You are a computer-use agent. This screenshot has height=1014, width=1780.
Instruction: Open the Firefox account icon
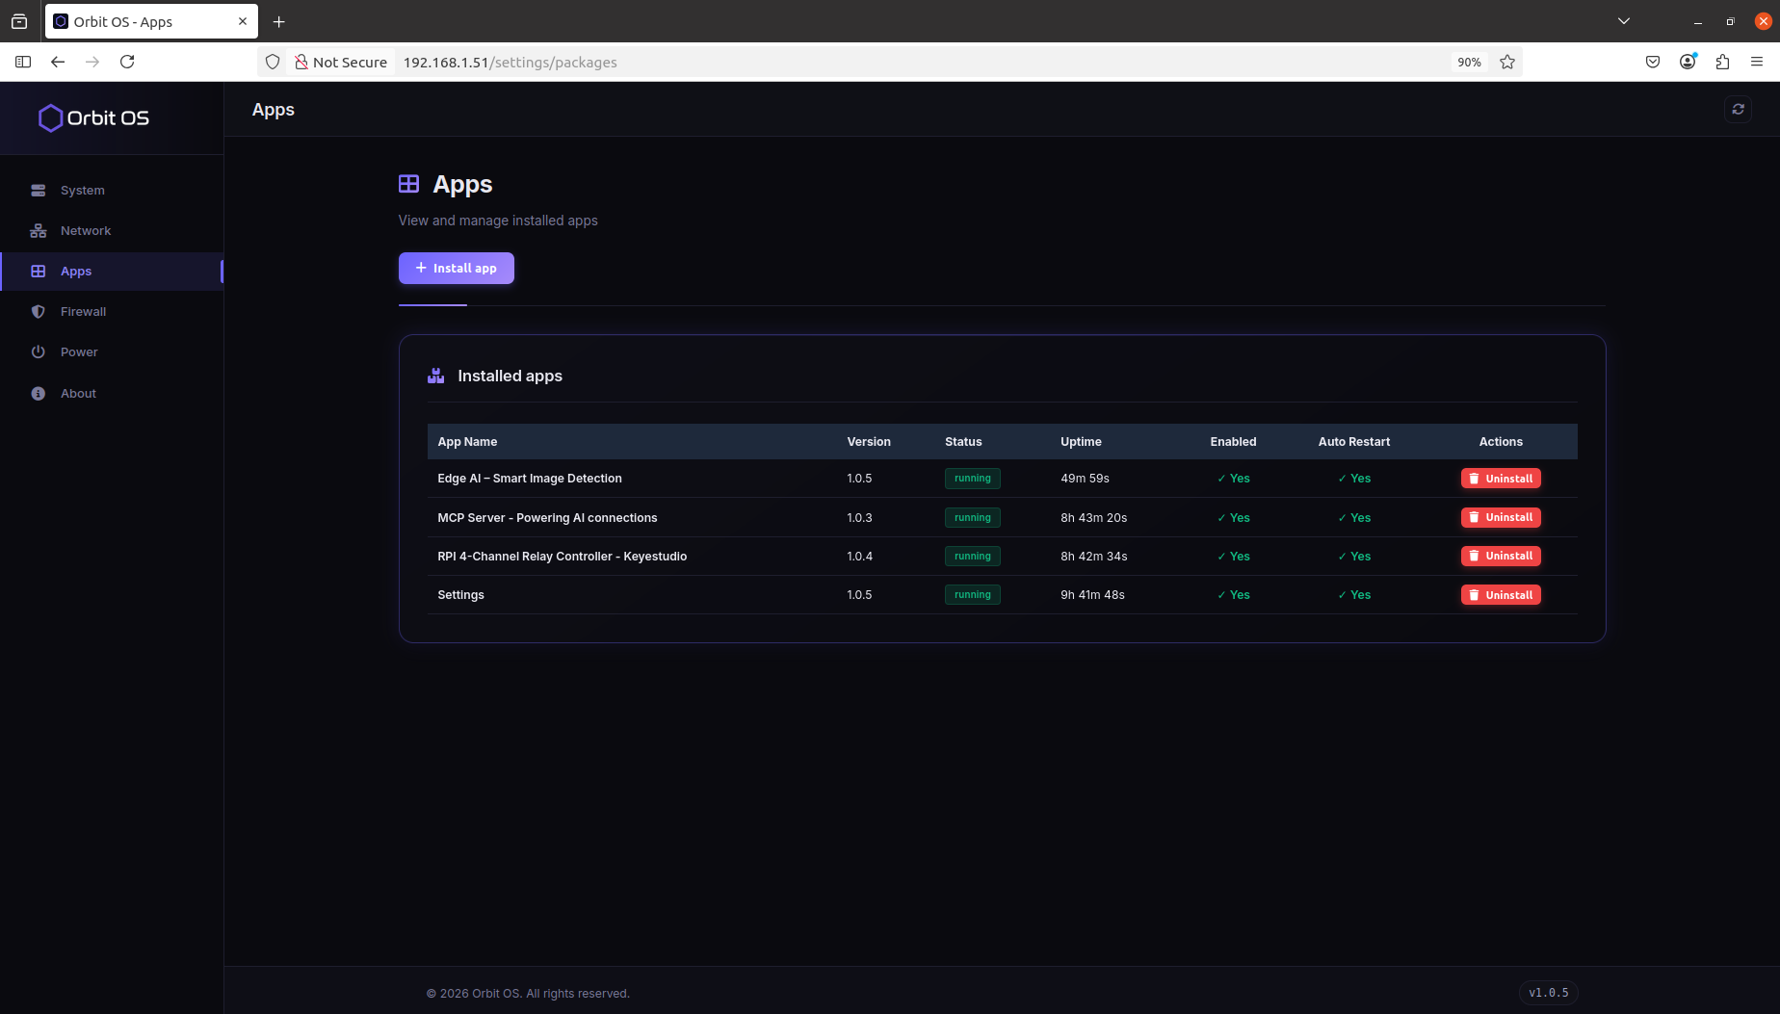pos(1688,62)
